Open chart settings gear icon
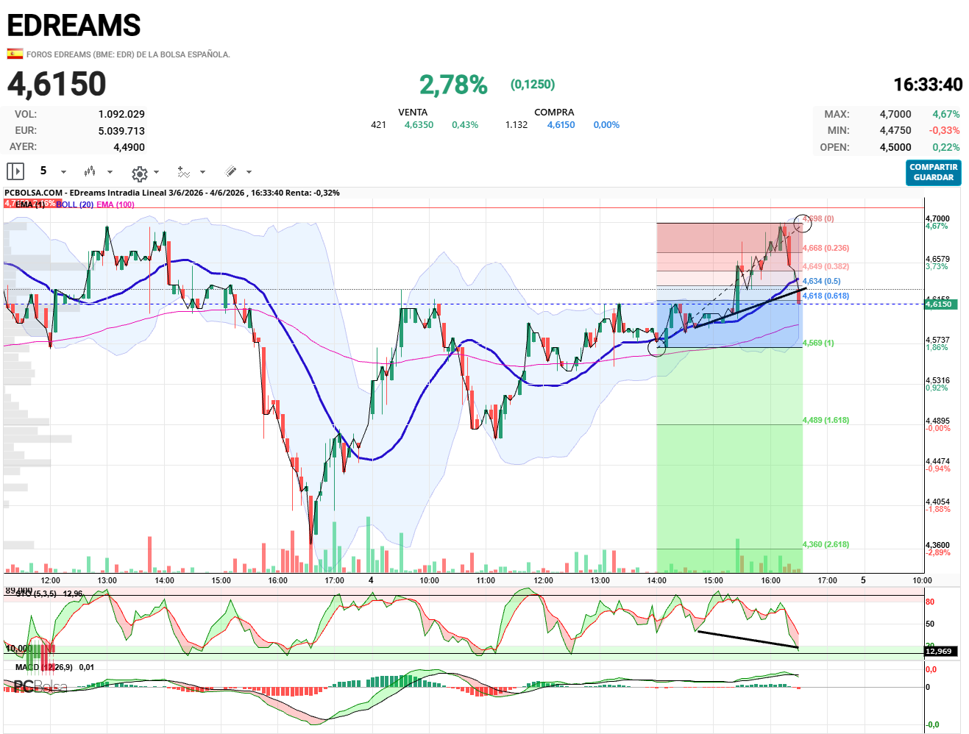This screenshot has height=734, width=969. tap(139, 173)
